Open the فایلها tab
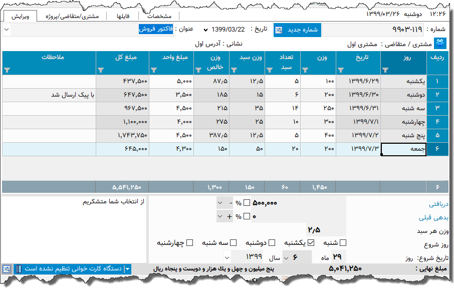Viewport: 454px width, 288px height. coord(123,16)
